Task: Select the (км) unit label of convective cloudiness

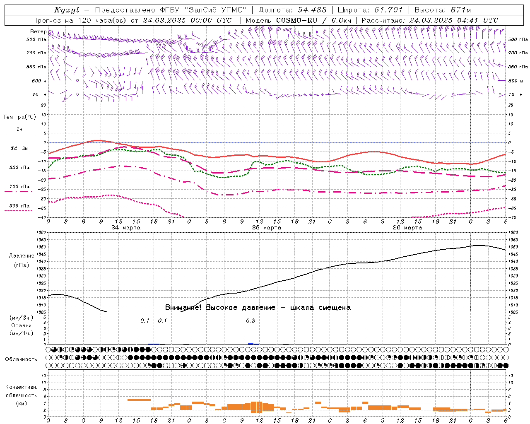Action: point(22,403)
